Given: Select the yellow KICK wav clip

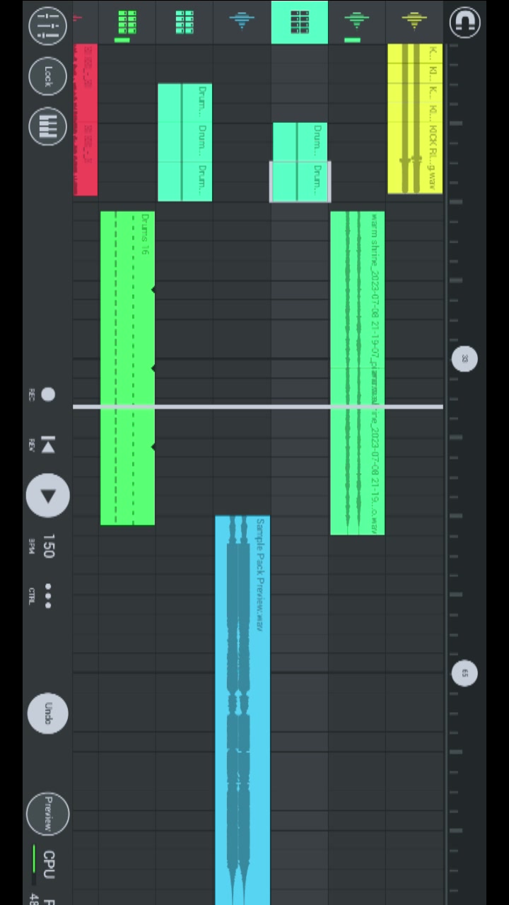Looking at the screenshot, I should pos(415,119).
